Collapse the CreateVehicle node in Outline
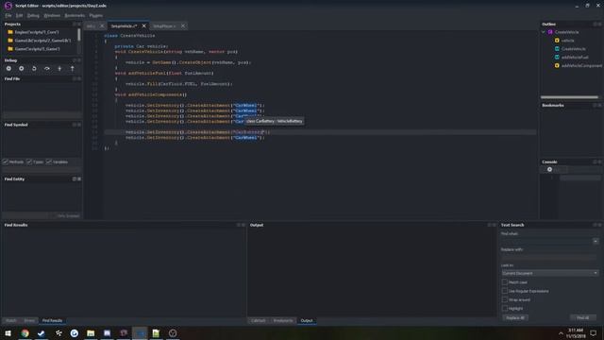Screen dimensions: 604x340 pos(544,32)
